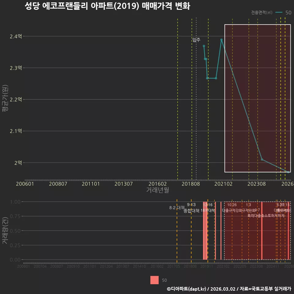Select 201705 on the volume chart x-axis
Screen dimensions: 294x294
point(173,266)
